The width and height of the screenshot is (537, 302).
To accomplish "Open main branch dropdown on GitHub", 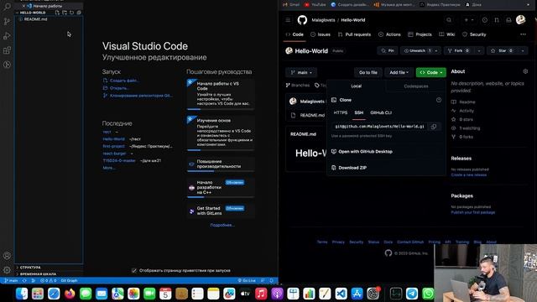I will [301, 73].
